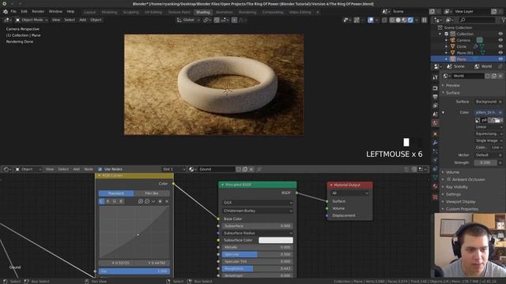Open the node editor Node menu

pyautogui.click(x=89, y=169)
